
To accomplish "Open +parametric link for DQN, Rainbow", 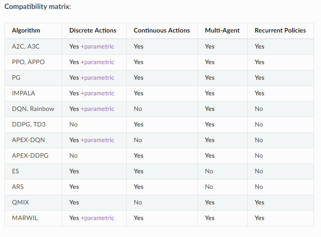I will pos(97,109).
